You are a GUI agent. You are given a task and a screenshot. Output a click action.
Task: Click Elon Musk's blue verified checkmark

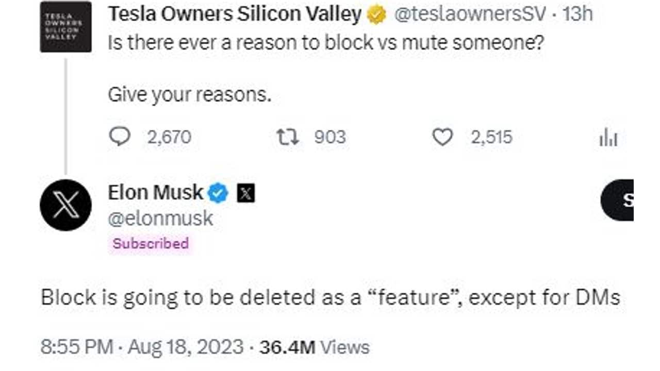218,193
